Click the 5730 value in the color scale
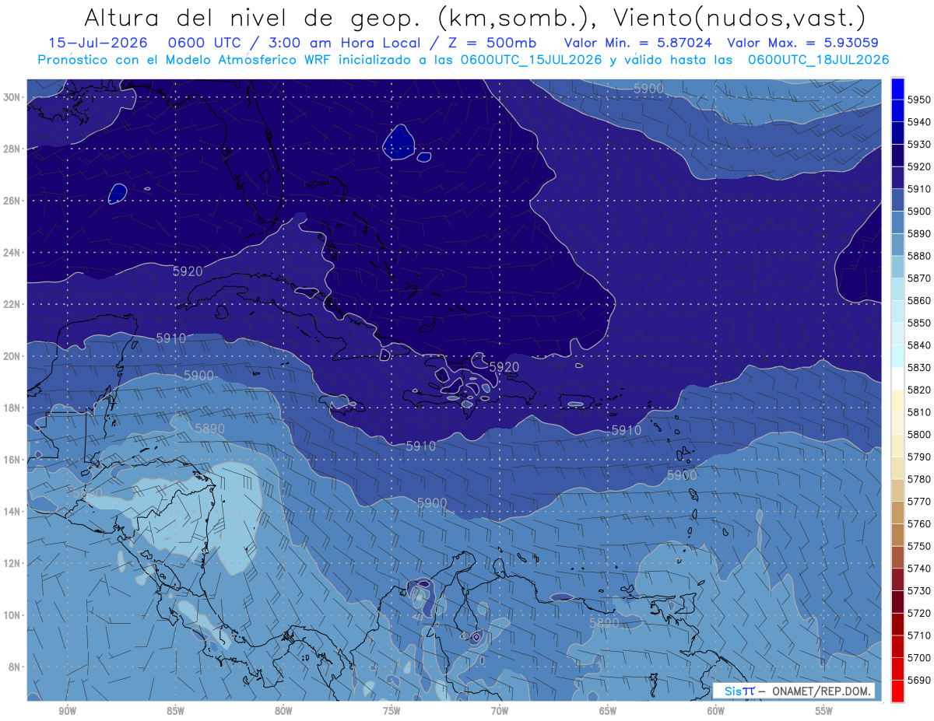 [x=918, y=590]
